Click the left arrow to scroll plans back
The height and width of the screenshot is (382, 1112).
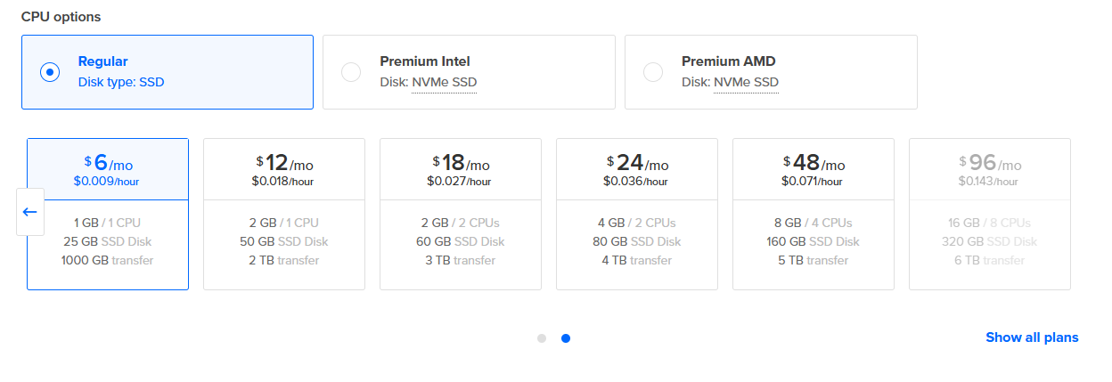[30, 212]
